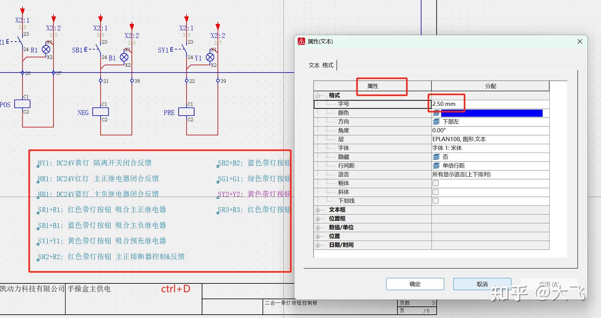601x318 pixels.
Task: Click the 取消 button
Action: (x=482, y=284)
